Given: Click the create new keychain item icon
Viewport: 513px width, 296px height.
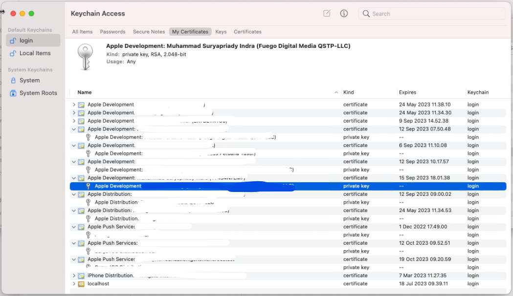Looking at the screenshot, I should pos(327,14).
